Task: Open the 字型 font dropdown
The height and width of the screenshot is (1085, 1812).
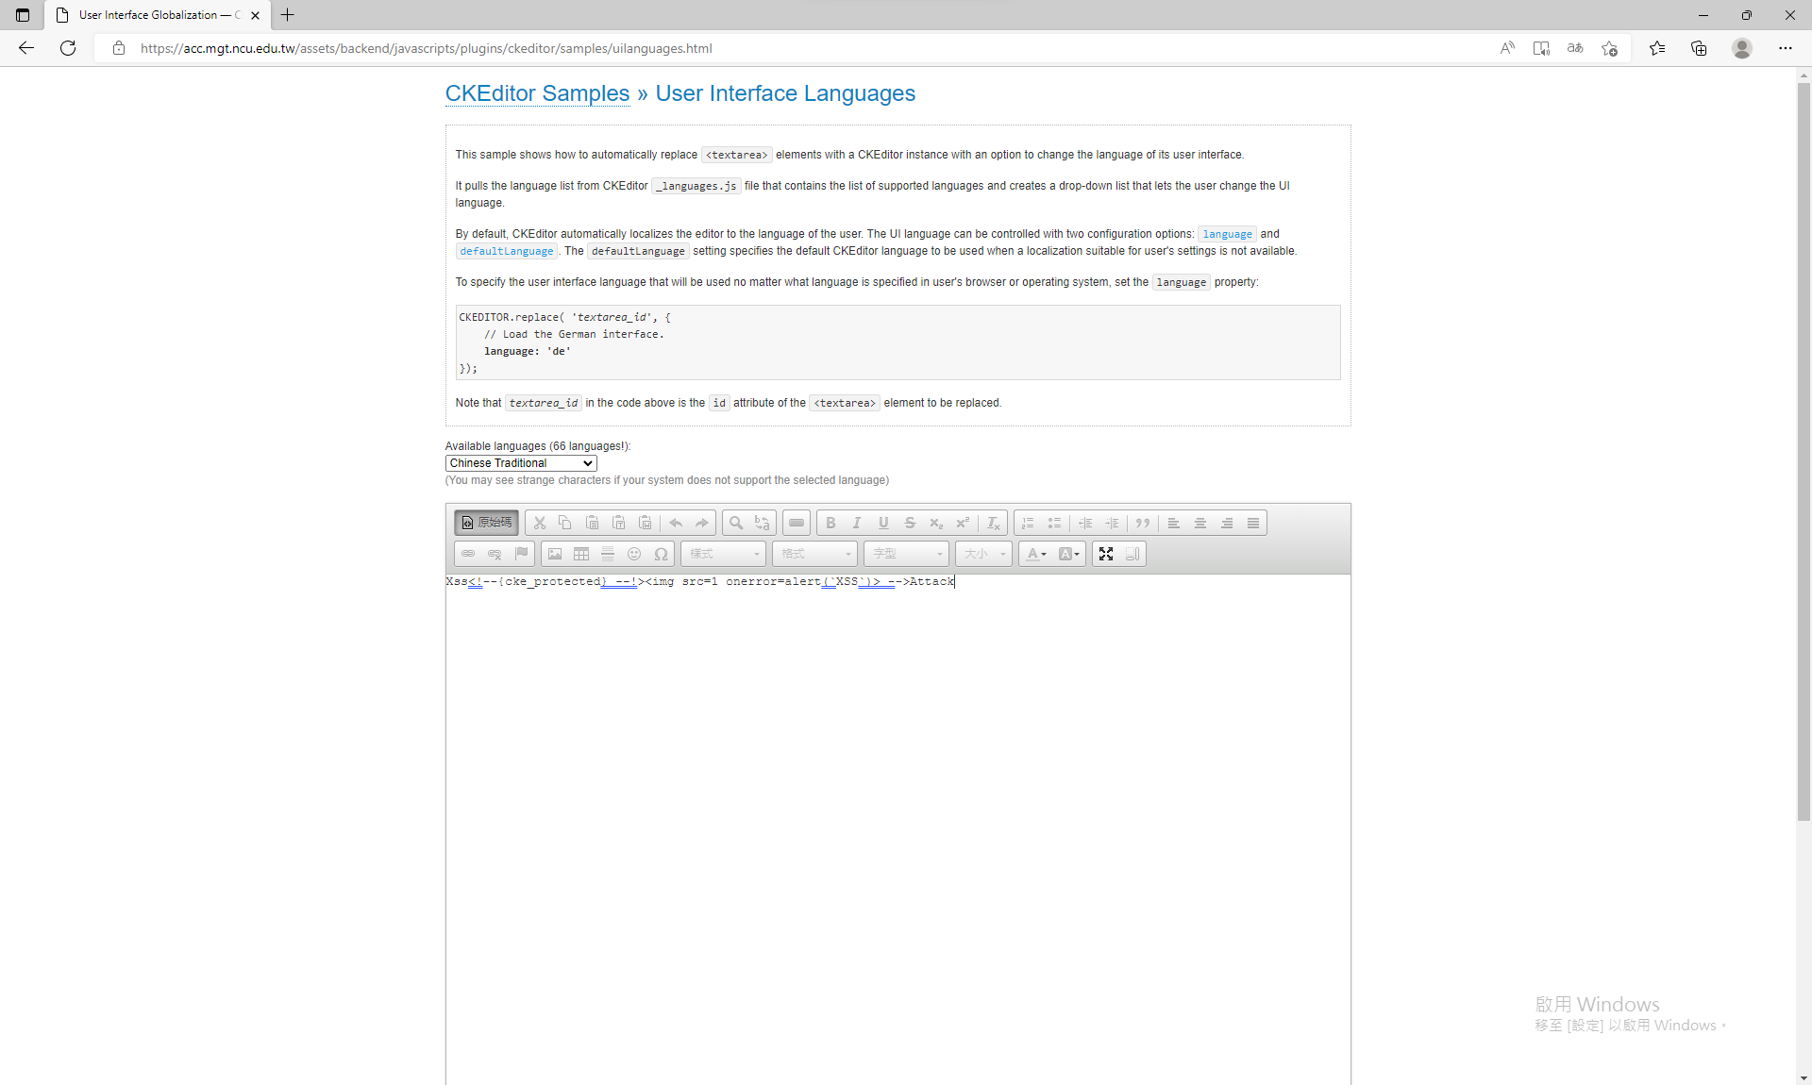Action: [x=907, y=554]
